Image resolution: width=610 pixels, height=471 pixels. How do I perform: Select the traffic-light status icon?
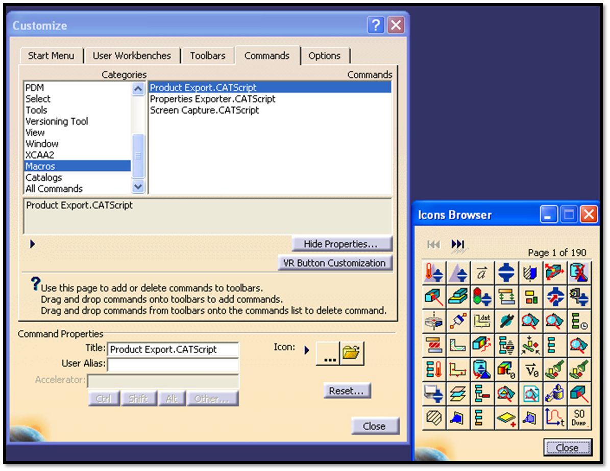pyautogui.click(x=482, y=296)
